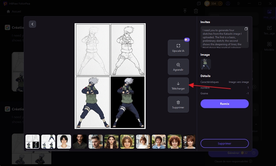This screenshot has height=166, width=276.
Task: Click the upload arrow icon in top bar
Action: (x=185, y=11)
